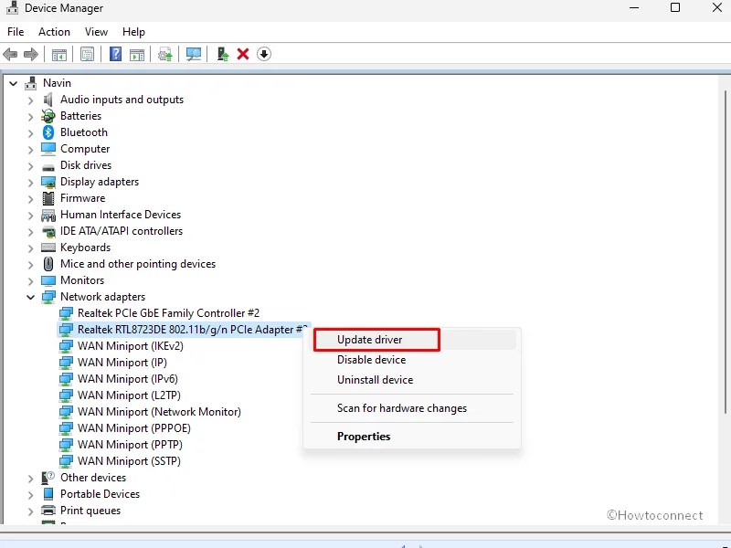This screenshot has width=731, height=548.
Task: Open the Action menu
Action: [x=54, y=31]
